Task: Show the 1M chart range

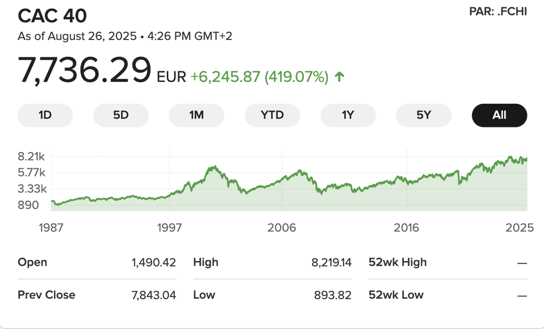Action: tap(197, 115)
